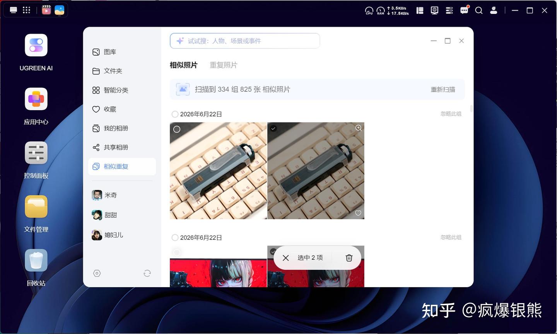557x334 pixels.
Task: Close the photo app window
Action: coord(461,41)
